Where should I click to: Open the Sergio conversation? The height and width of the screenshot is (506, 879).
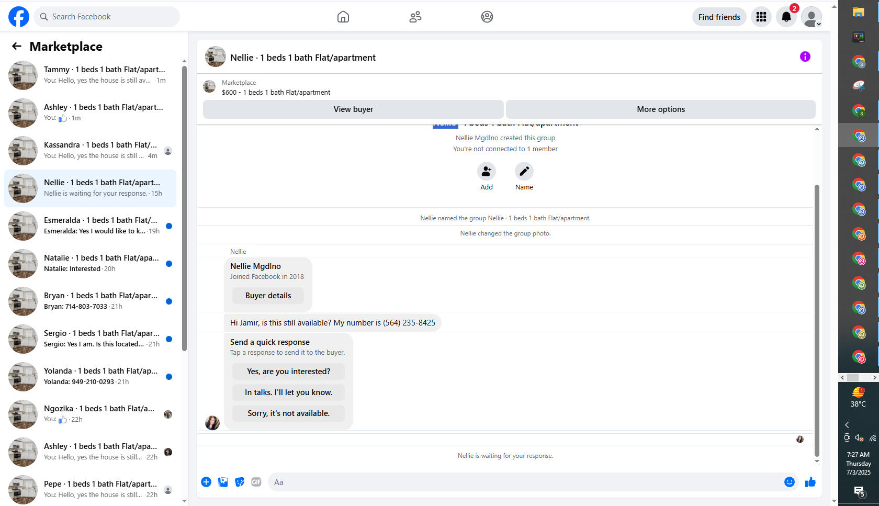90,339
